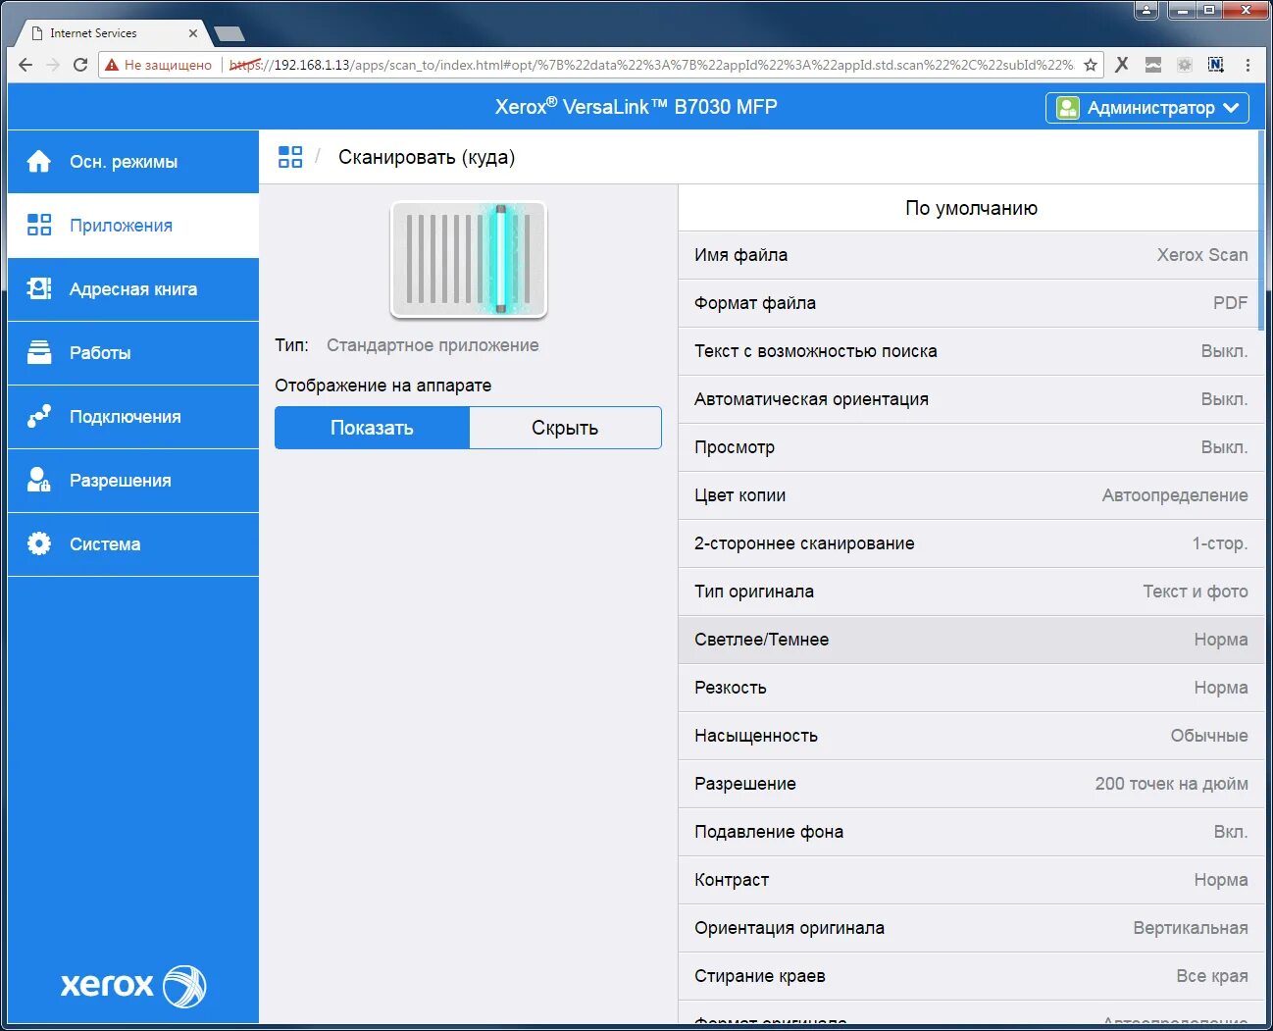This screenshot has height=1031, width=1273.
Task: Click the system gear icon beside Система
Action: [x=39, y=544]
